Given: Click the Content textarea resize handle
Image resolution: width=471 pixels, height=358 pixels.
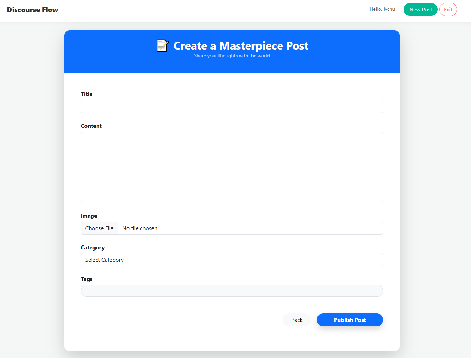Looking at the screenshot, I should [x=381, y=201].
